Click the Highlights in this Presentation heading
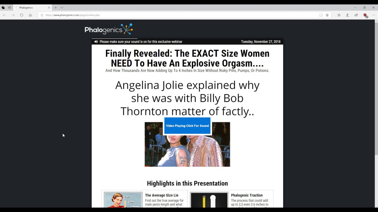This screenshot has width=378, height=212. 187,183
